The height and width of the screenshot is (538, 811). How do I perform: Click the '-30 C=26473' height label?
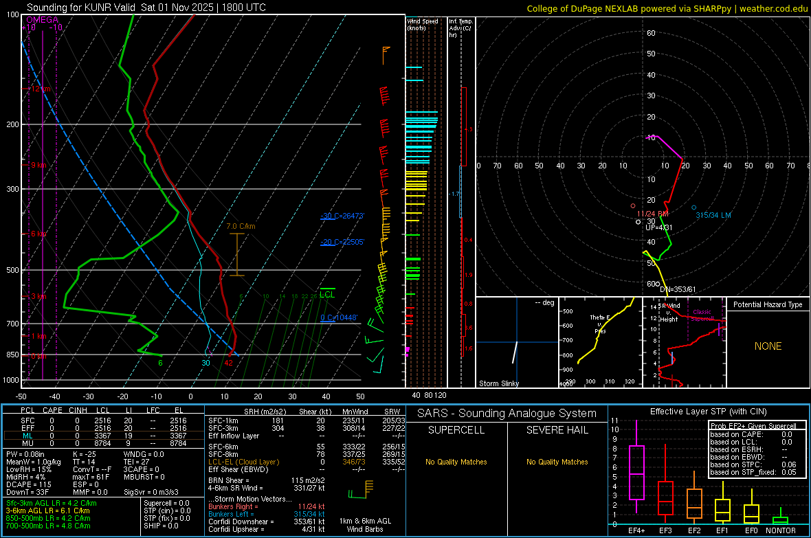point(342,216)
